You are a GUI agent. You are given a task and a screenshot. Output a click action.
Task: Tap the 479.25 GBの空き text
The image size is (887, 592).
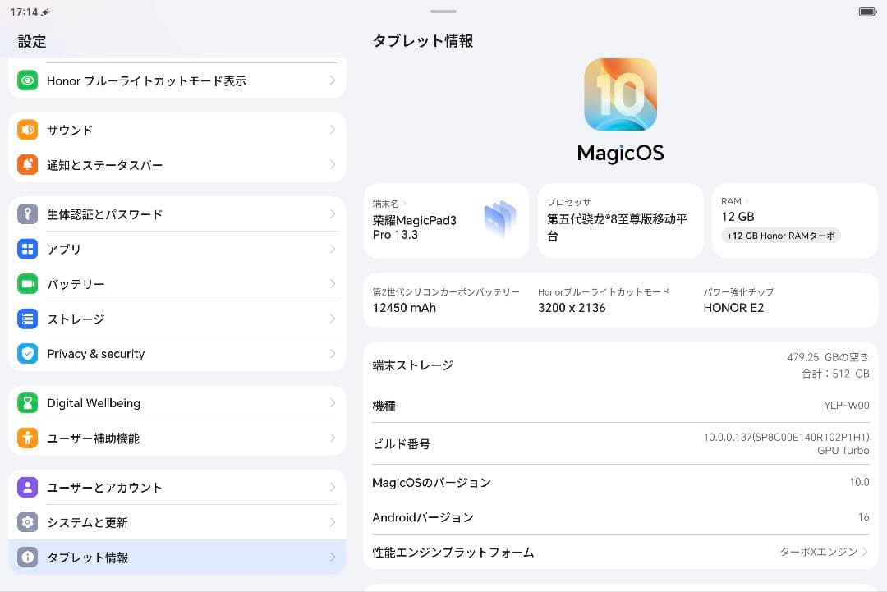pyautogui.click(x=828, y=357)
